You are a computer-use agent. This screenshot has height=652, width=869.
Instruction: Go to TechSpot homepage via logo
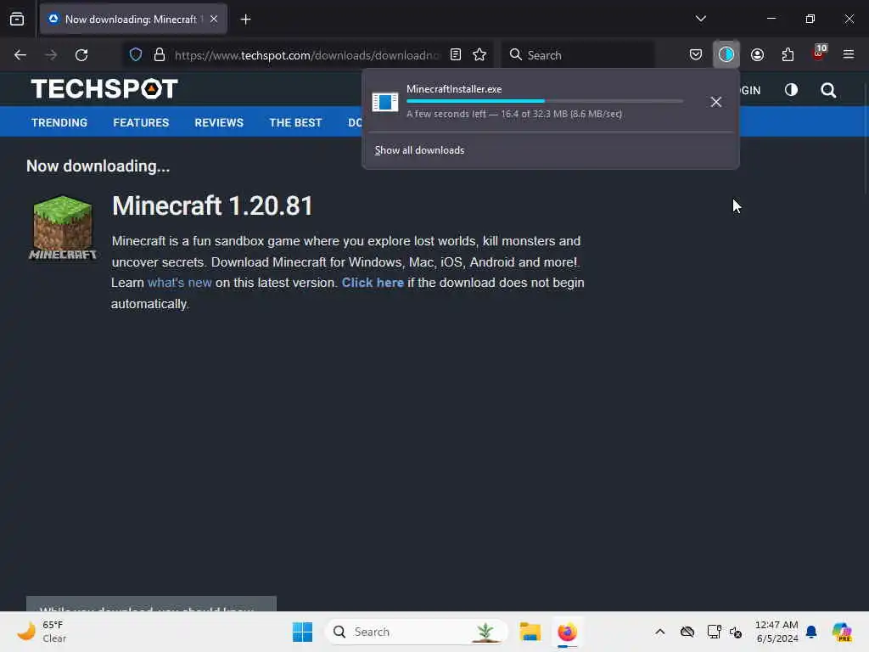point(104,88)
